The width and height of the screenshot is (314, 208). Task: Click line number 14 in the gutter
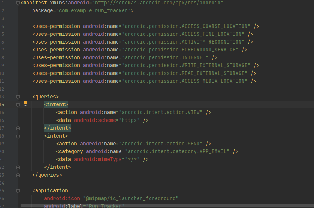click(x=2, y=105)
